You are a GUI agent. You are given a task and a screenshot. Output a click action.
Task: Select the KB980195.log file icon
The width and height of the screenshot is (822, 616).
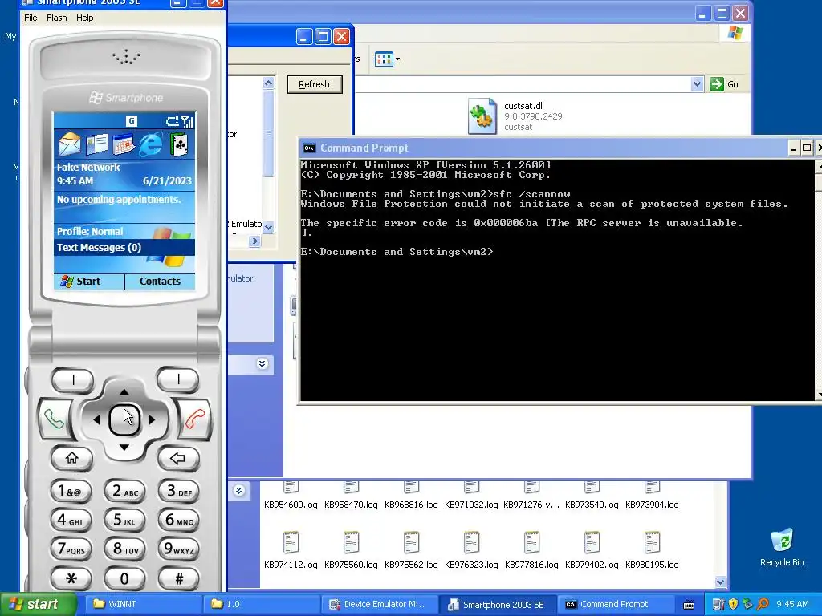(x=652, y=542)
